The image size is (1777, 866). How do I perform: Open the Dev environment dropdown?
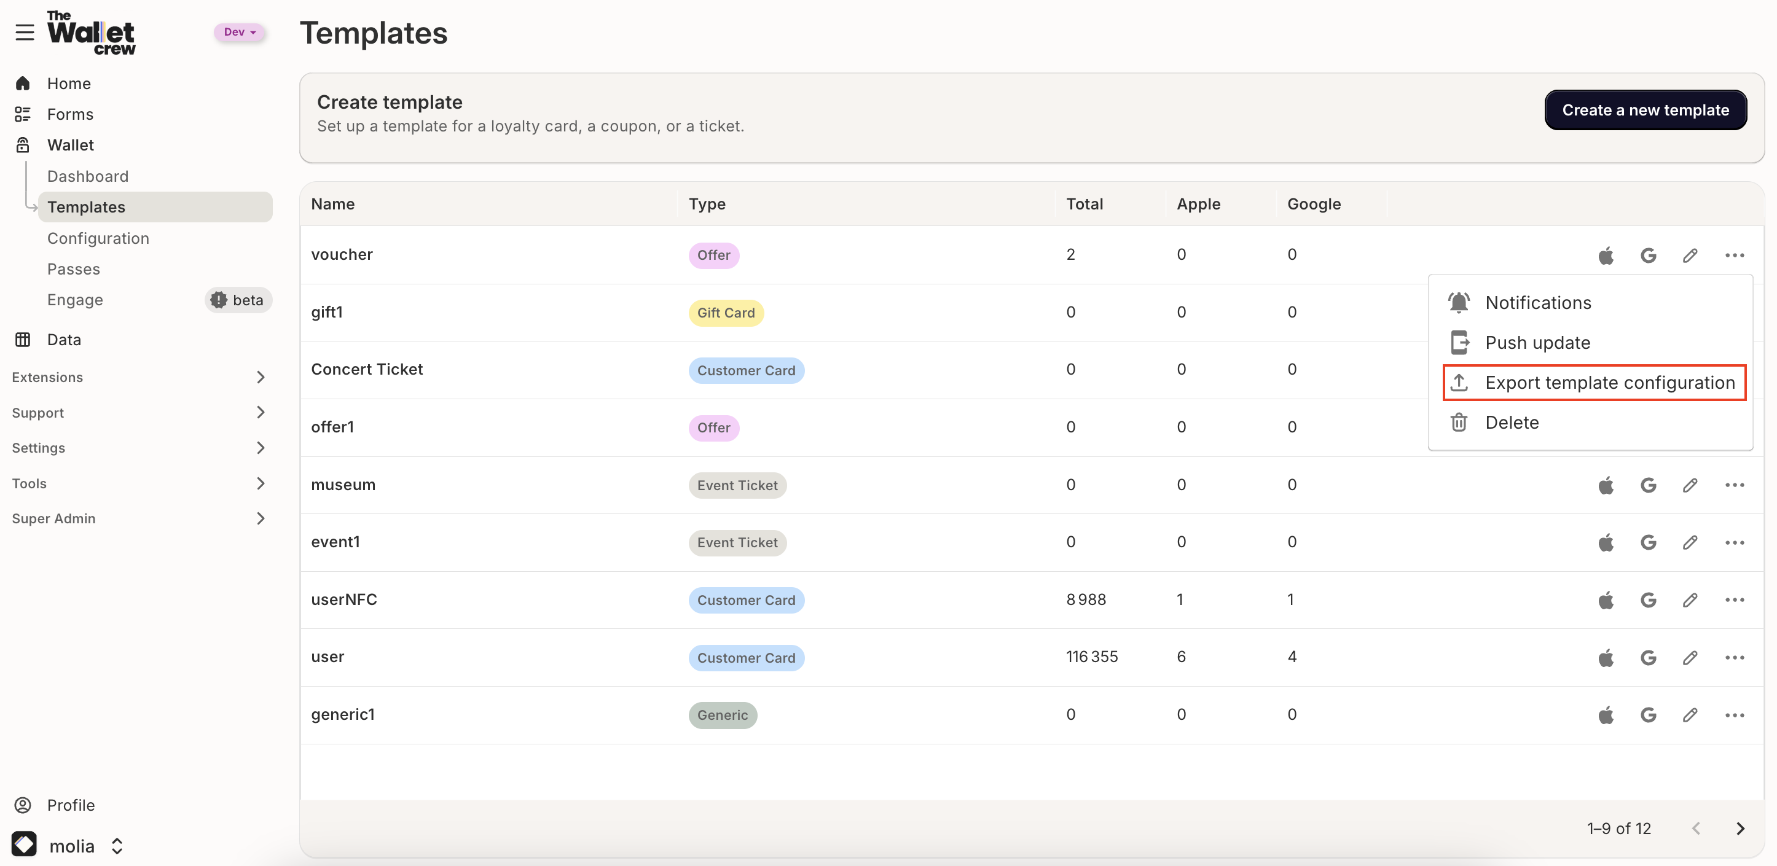pos(240,32)
